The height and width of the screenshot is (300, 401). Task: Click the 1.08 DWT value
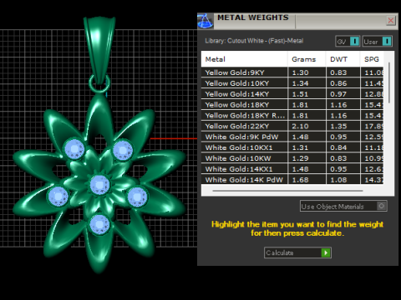click(338, 180)
